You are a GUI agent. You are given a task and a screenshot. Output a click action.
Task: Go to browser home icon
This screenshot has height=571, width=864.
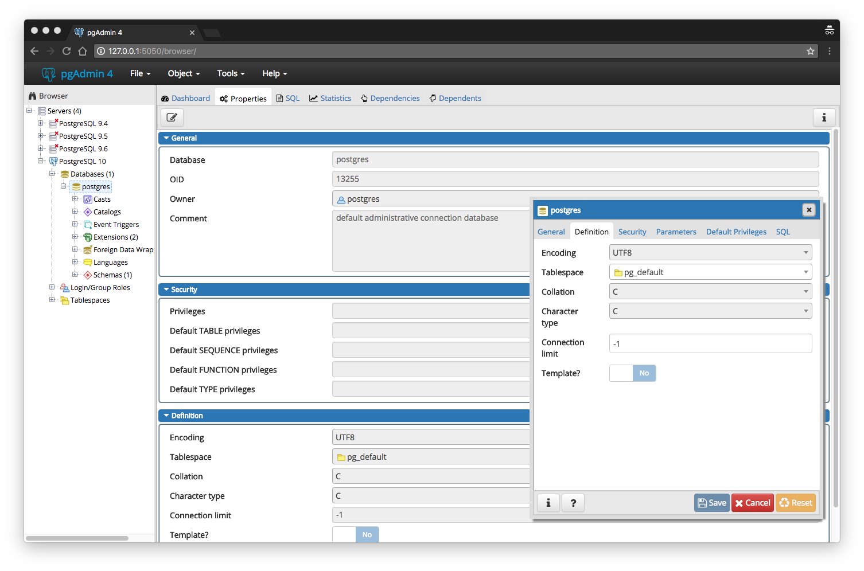(x=83, y=51)
